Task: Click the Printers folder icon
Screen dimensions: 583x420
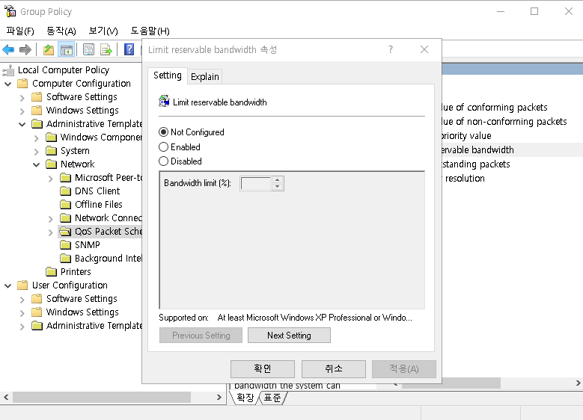Action: 52,272
